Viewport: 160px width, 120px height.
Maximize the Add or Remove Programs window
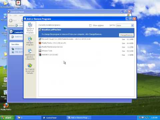tap(131, 19)
